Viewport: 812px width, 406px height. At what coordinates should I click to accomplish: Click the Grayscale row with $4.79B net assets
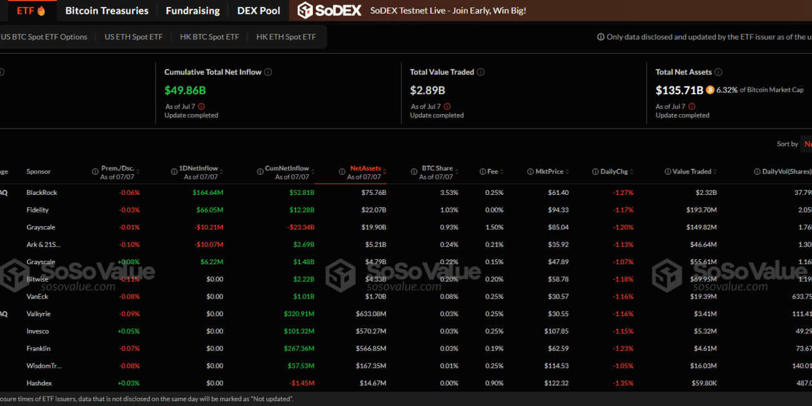[x=406, y=262]
